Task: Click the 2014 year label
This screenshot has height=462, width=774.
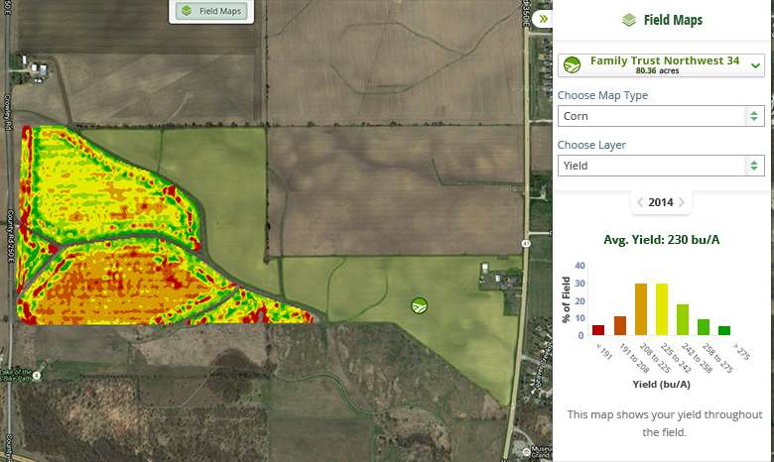Action: pyautogui.click(x=661, y=202)
